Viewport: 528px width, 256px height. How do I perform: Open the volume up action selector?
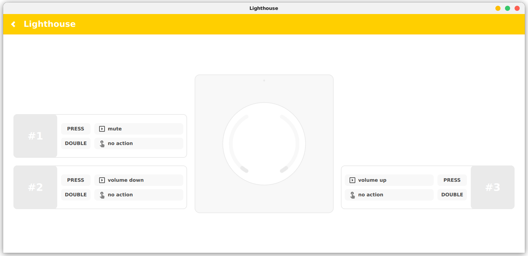pos(389,180)
